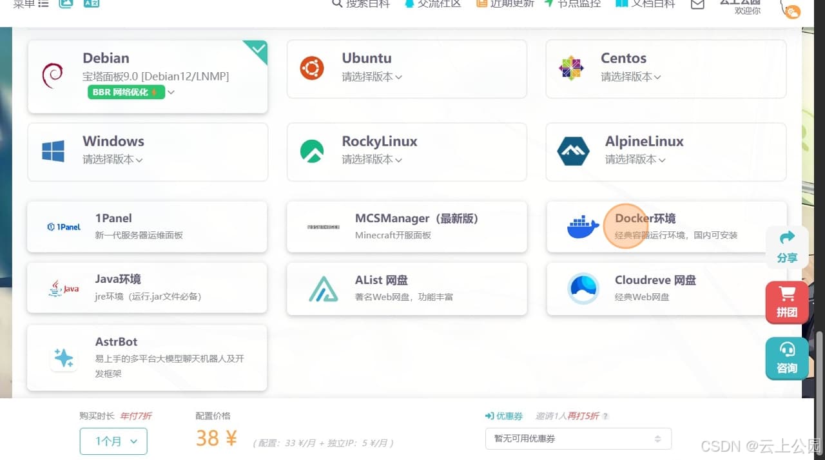Click 经典Web网盘 description
This screenshot has width=825, height=460.
pyautogui.click(x=642, y=297)
